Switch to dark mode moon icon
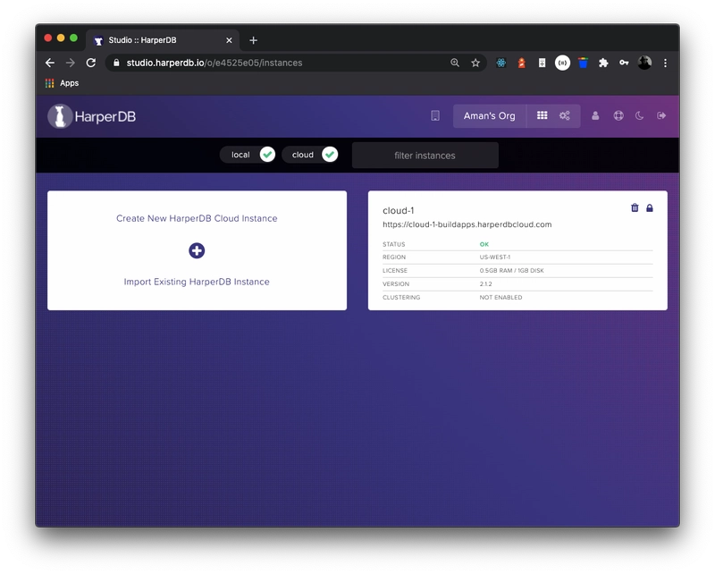715x574 pixels. (x=640, y=116)
